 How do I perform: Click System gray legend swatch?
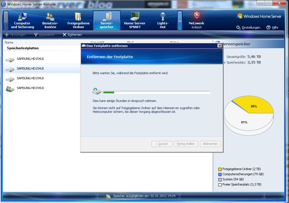coord(220,180)
